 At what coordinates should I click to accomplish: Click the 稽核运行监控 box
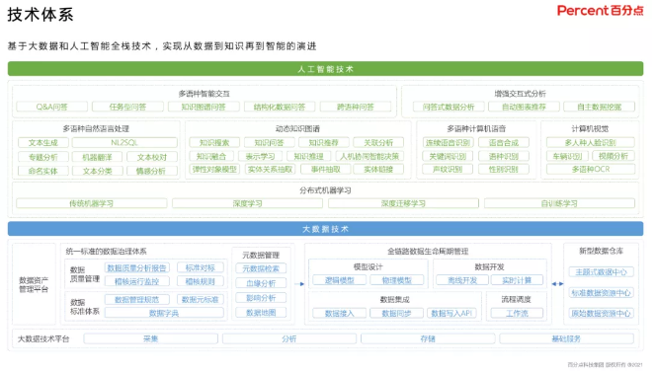coord(137,281)
